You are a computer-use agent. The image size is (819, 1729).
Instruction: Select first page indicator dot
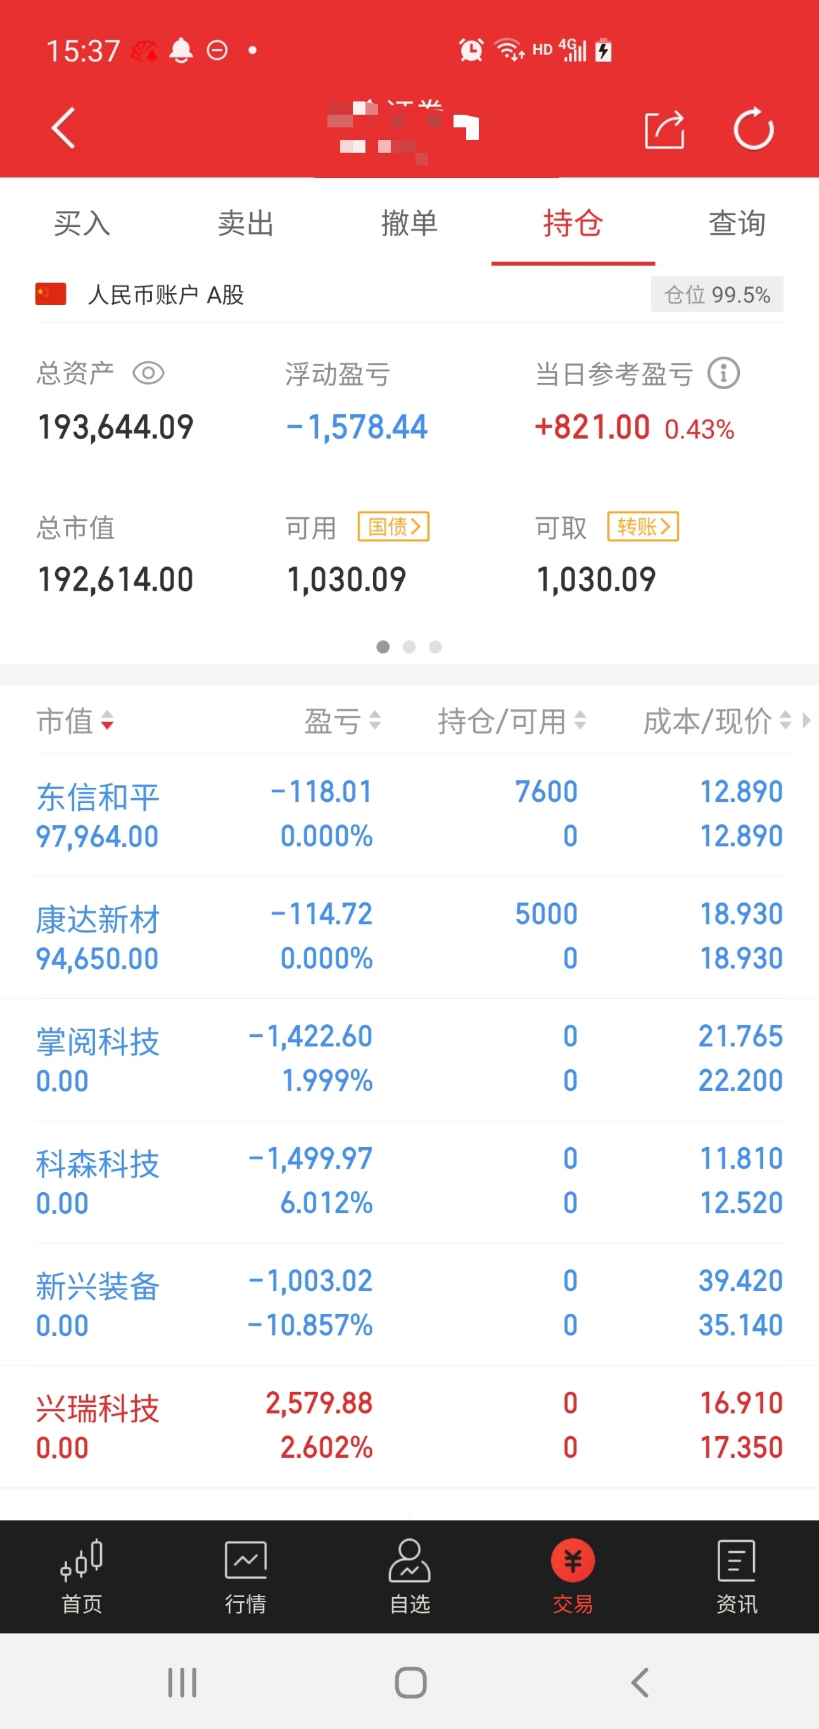coord(383,646)
